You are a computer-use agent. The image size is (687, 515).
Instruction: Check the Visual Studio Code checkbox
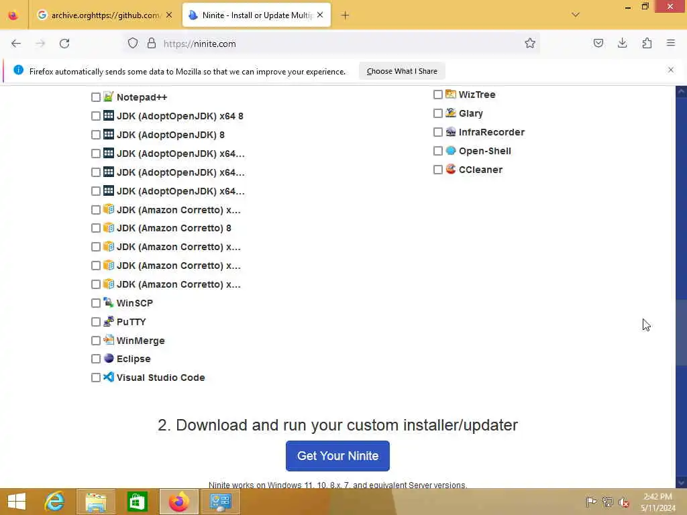(96, 378)
